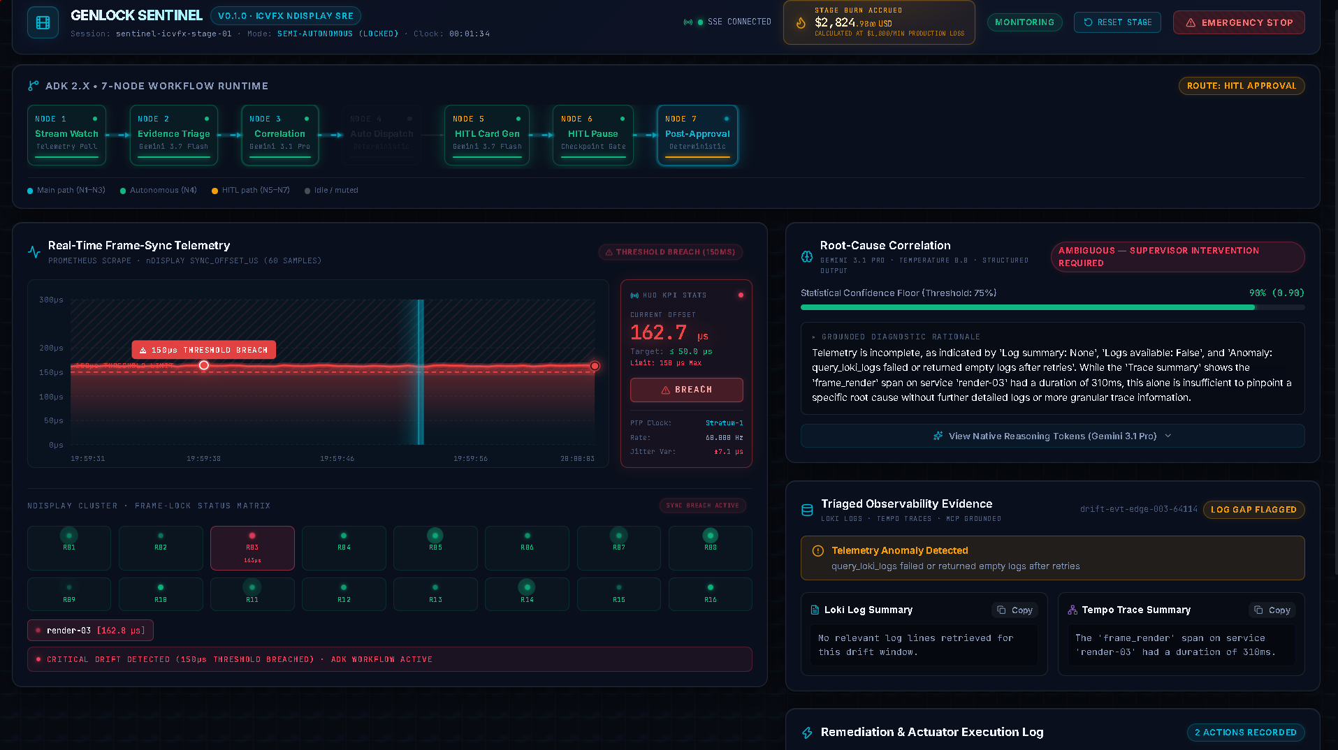Click the R14 cluster node tile
This screenshot has width=1338, height=750.
click(527, 594)
